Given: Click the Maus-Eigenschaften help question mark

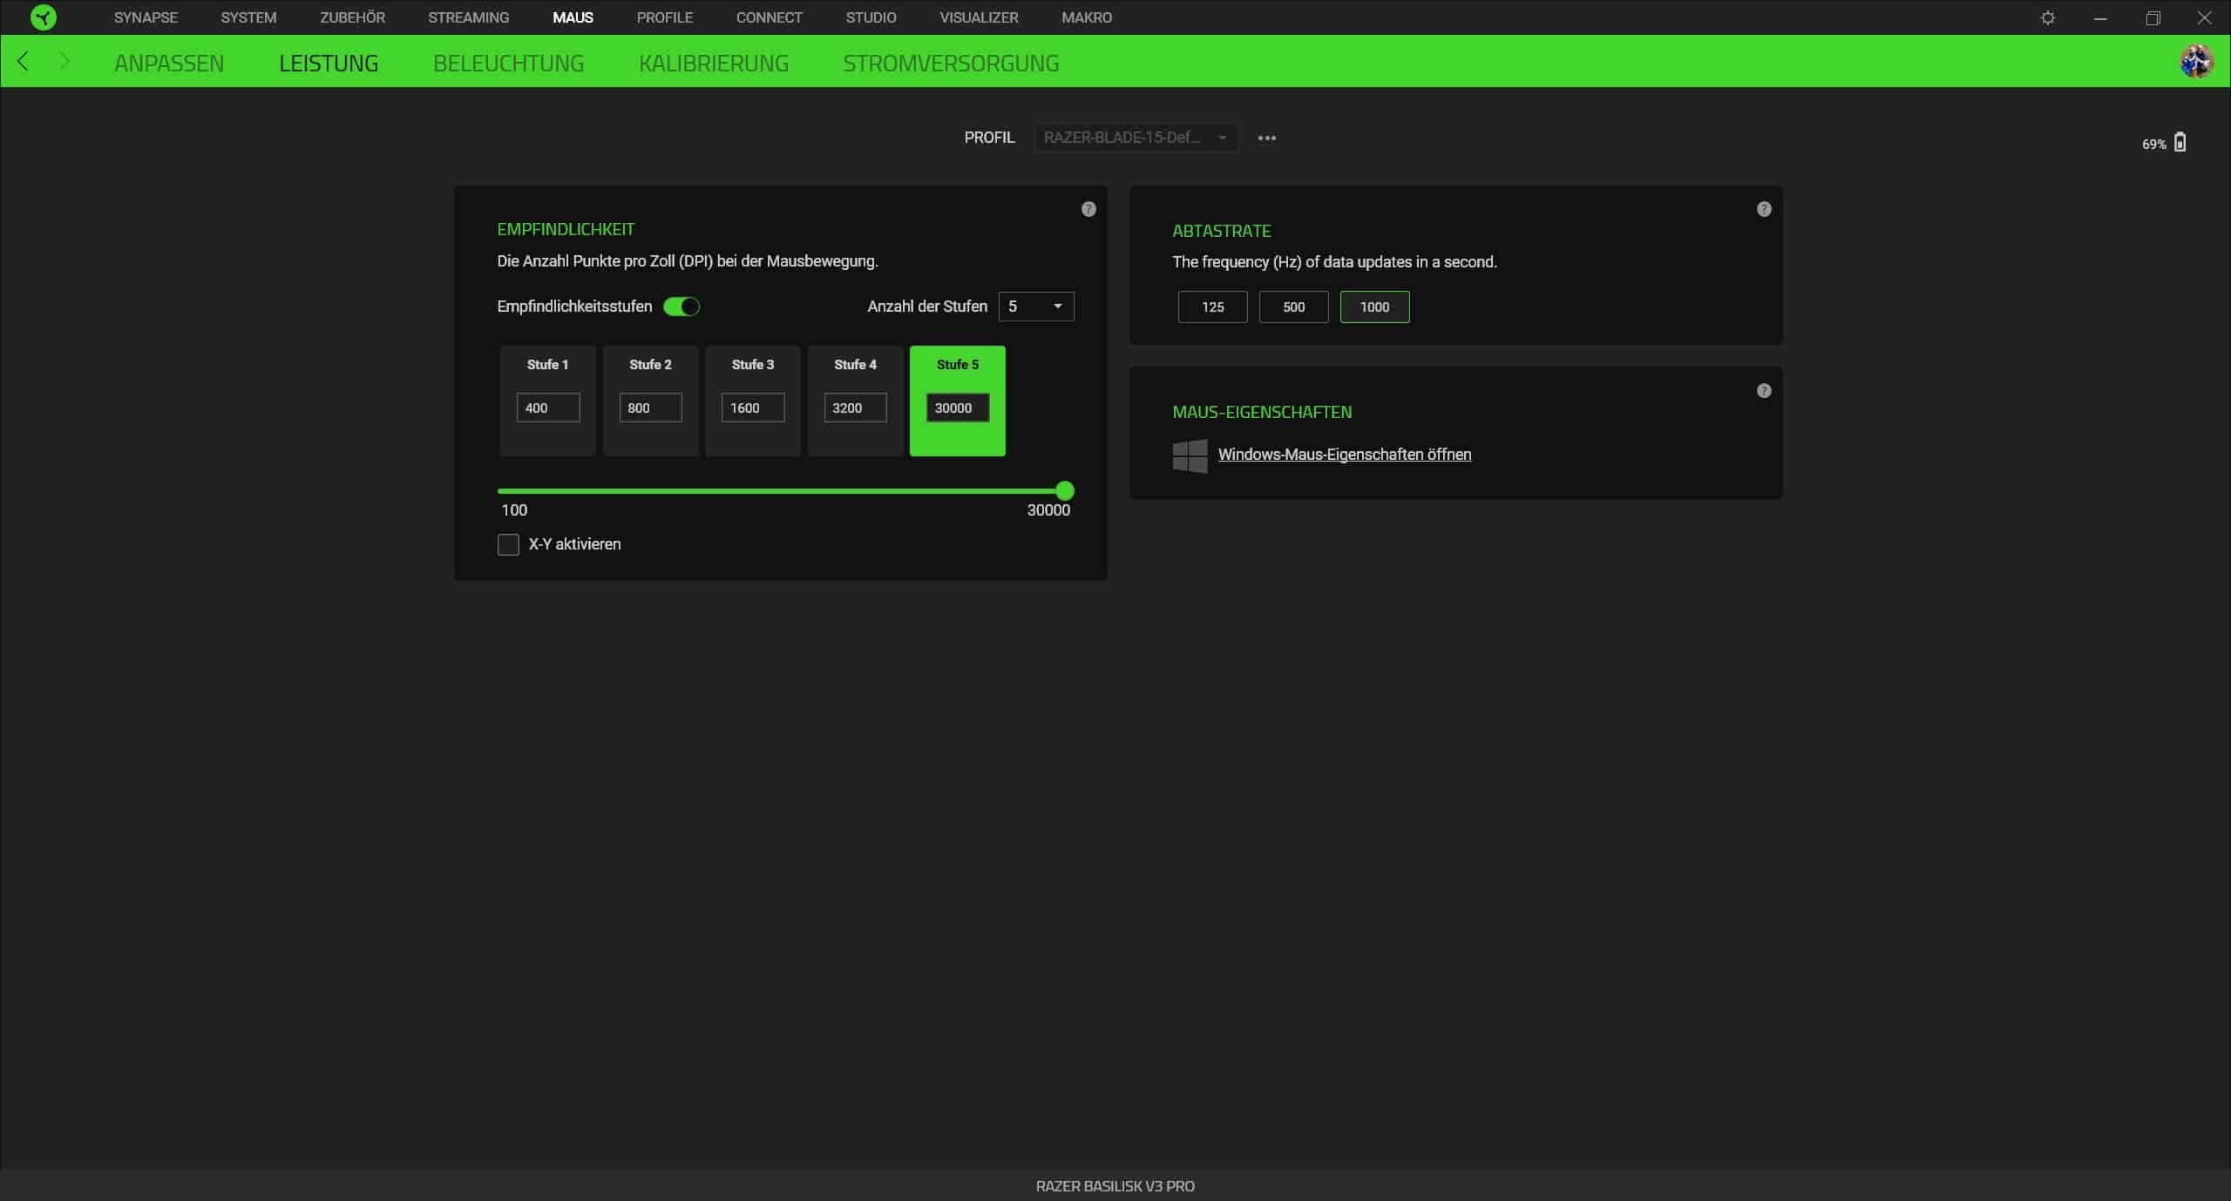Looking at the screenshot, I should click(1764, 391).
